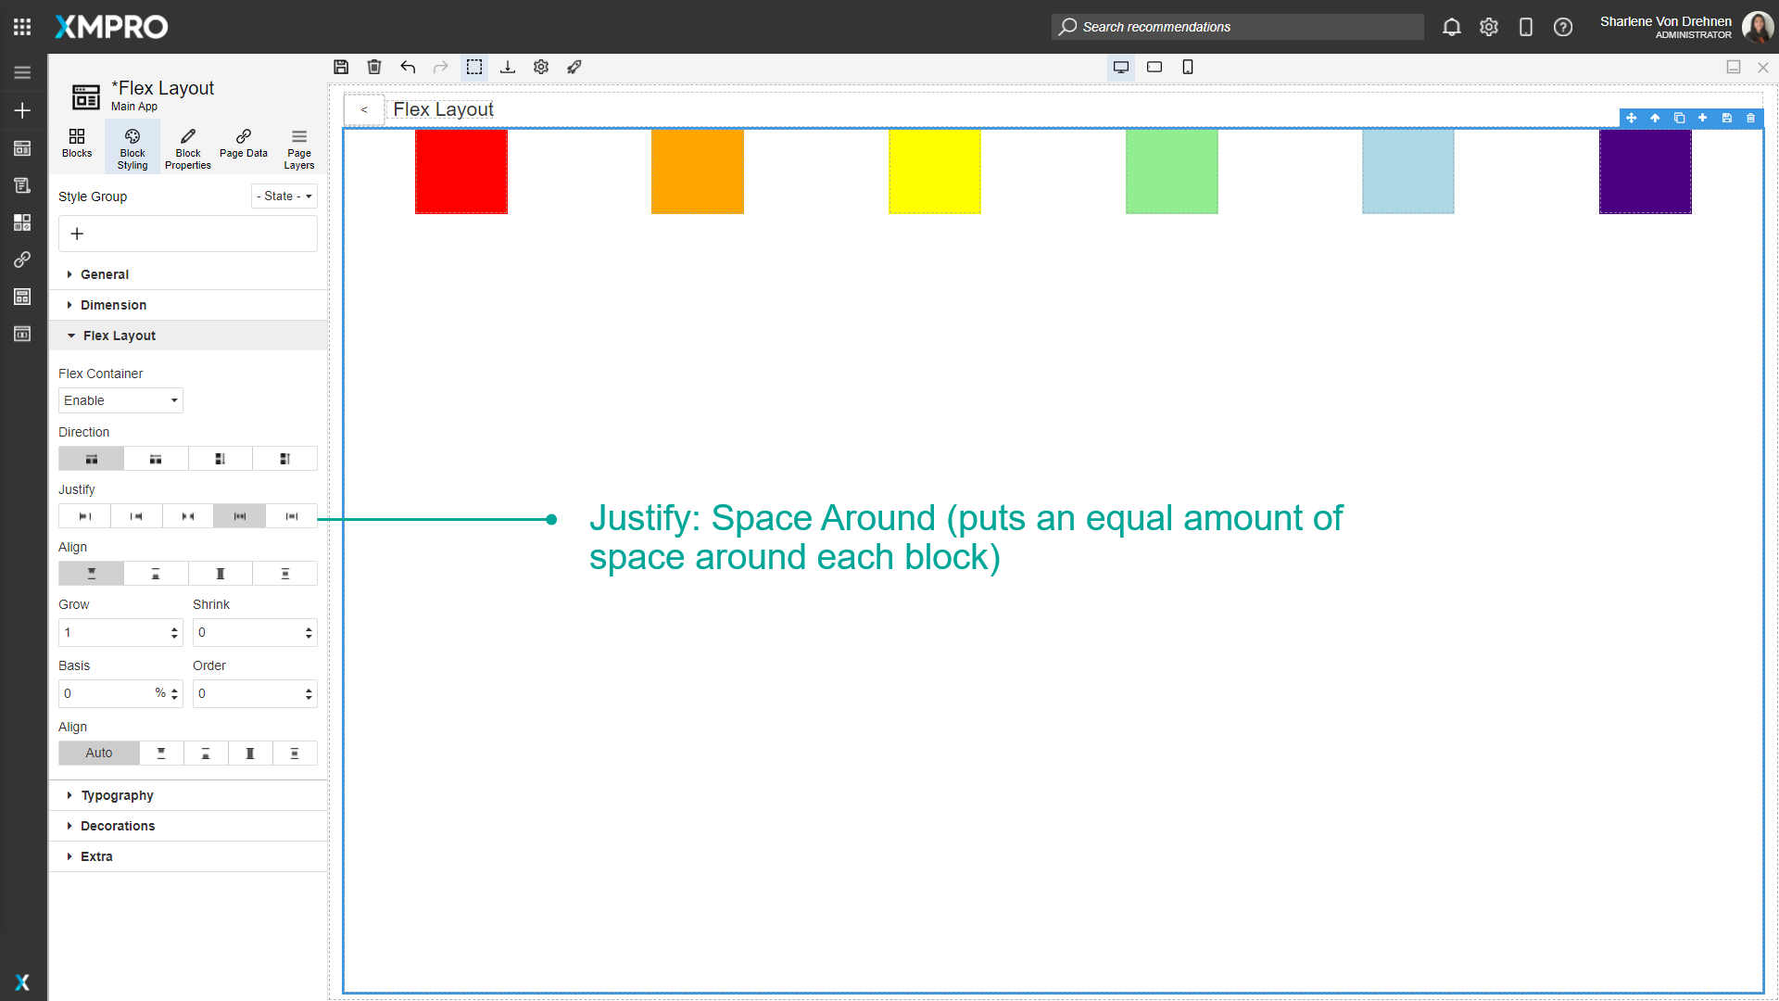Select the Space Around justify option
Screen dimensions: 1779x1001
pos(239,516)
